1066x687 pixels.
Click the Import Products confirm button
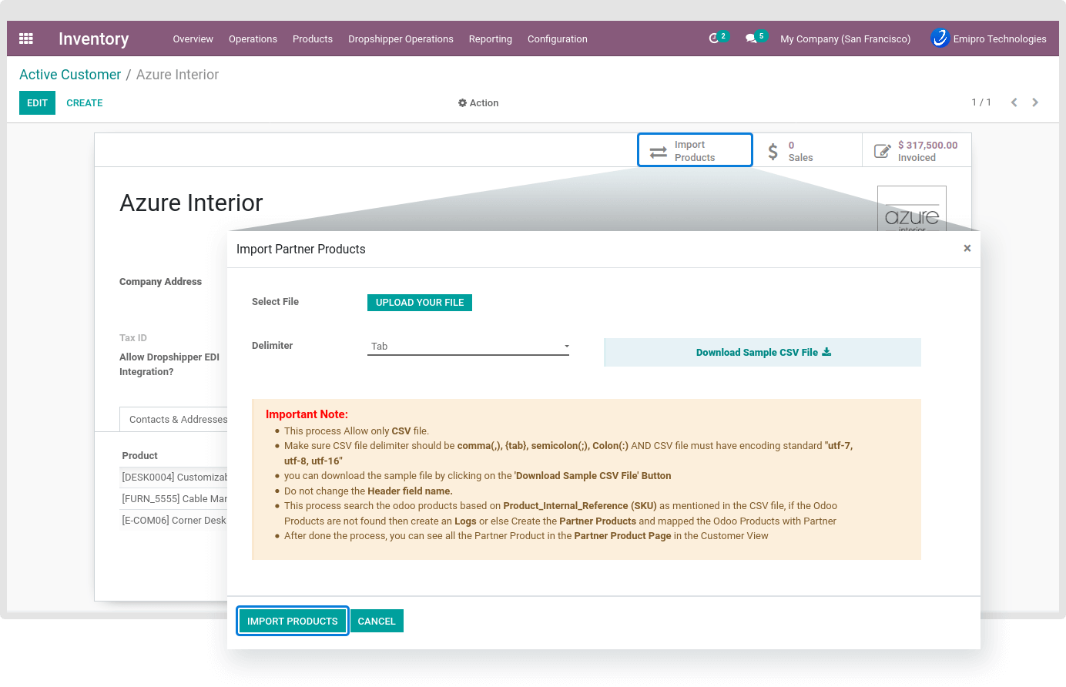[x=293, y=622]
